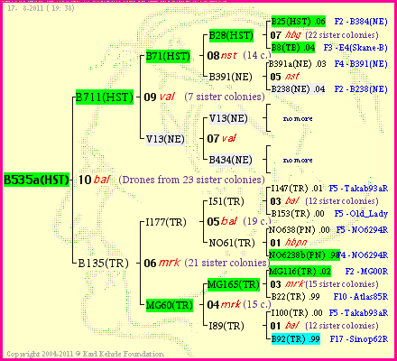Click '07 val' mating label
This screenshot has width=397, height=361.
point(221,138)
